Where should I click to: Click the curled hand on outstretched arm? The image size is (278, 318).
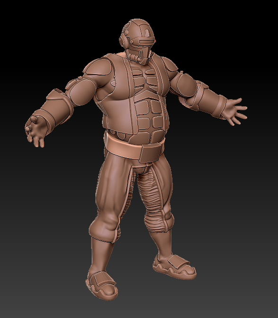pyautogui.click(x=35, y=131)
